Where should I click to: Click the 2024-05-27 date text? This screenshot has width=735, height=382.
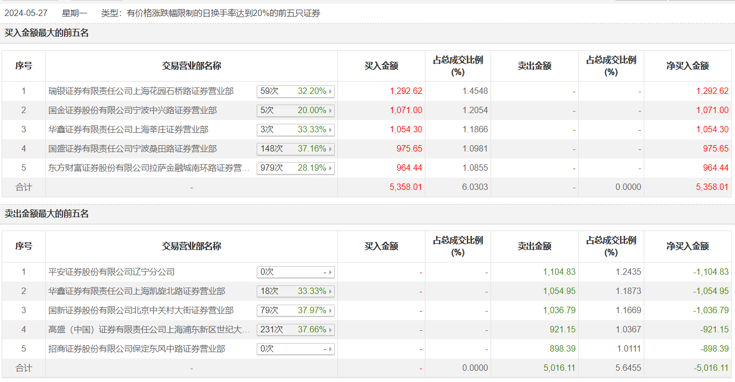click(x=27, y=13)
